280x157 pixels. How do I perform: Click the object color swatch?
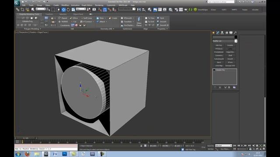[x=236, y=37]
